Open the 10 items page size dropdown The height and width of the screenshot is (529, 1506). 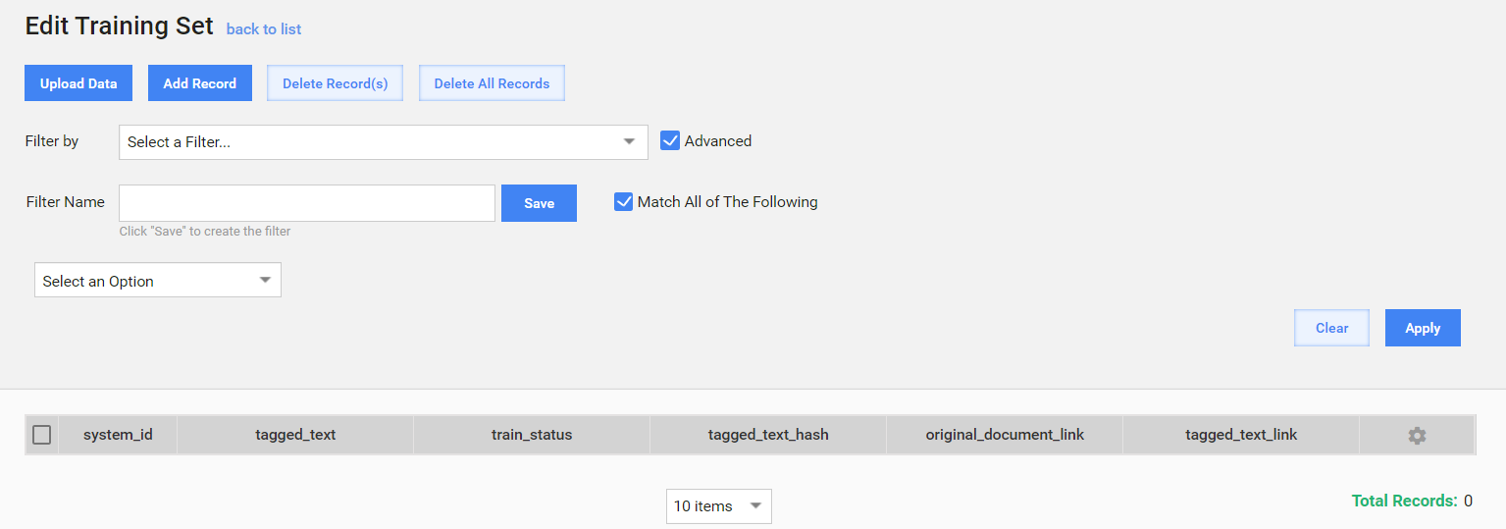coord(719,506)
